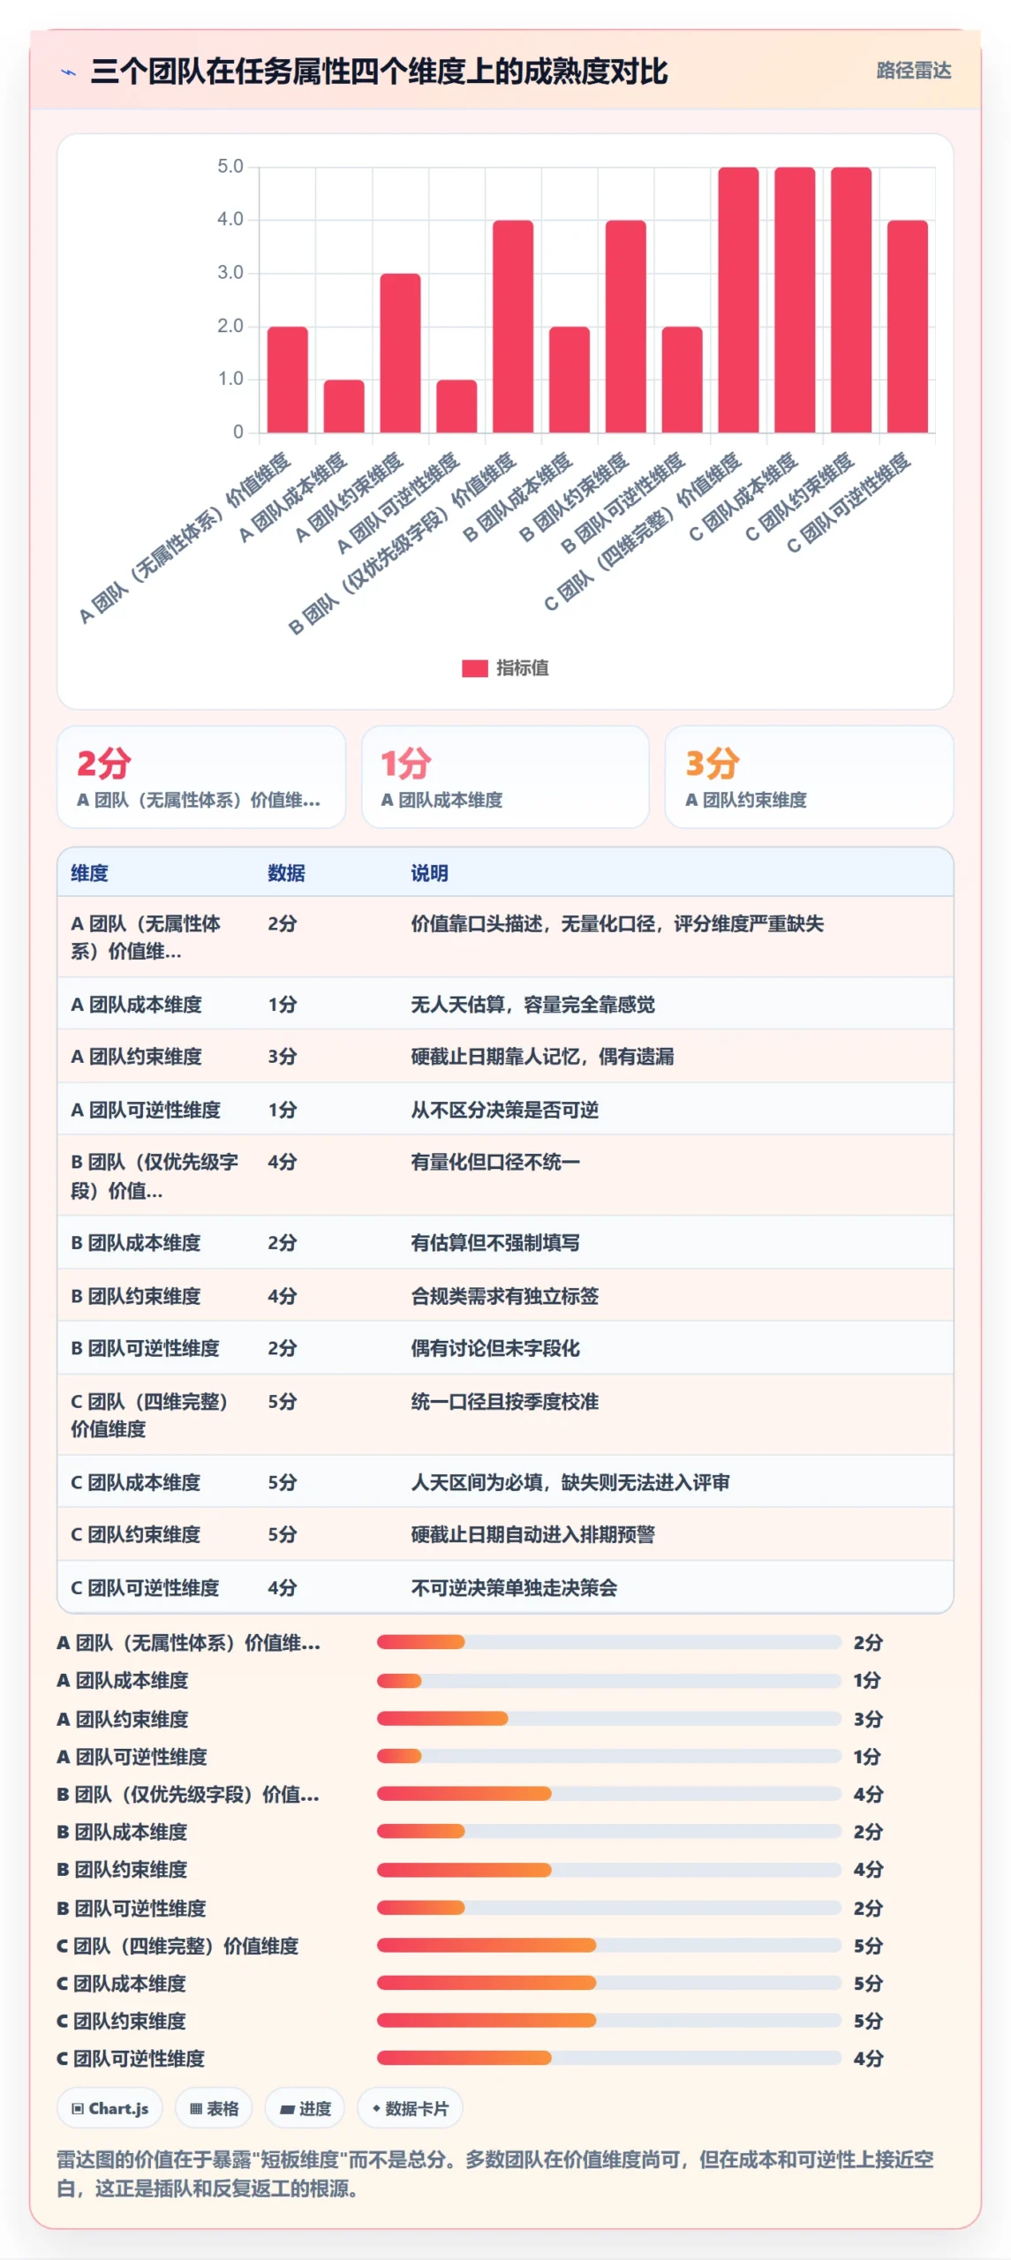Click the A 团队可逆性维度 progress bar

[608, 1756]
